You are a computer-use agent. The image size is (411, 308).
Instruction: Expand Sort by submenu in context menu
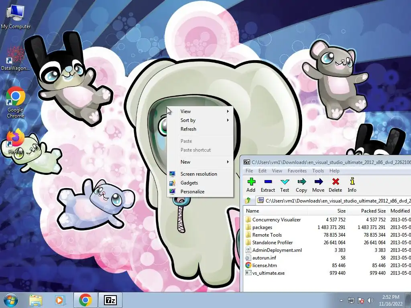200,120
